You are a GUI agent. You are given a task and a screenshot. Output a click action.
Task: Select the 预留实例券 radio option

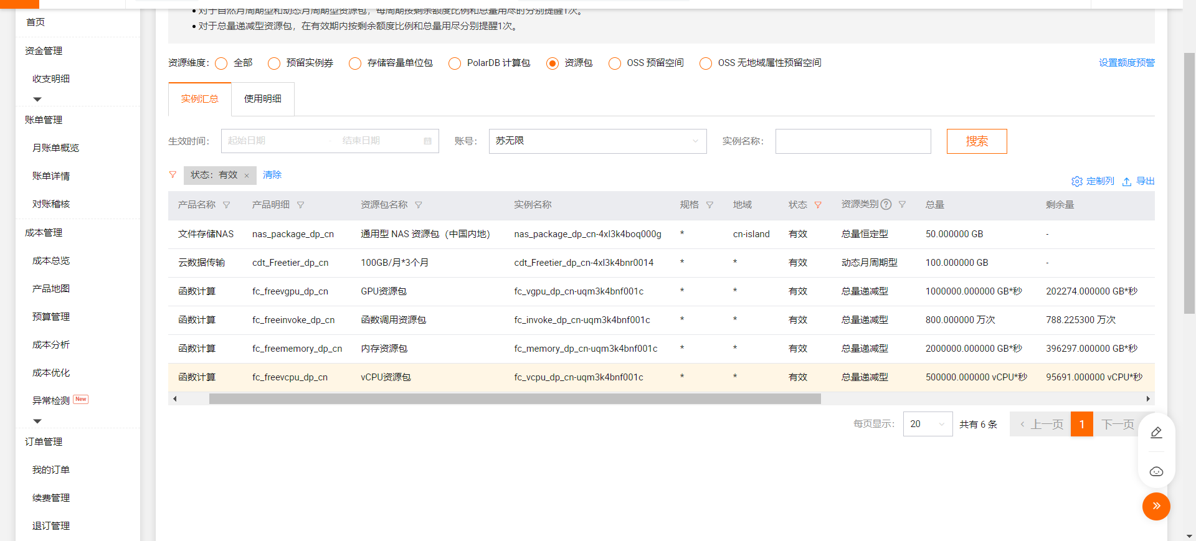pos(274,64)
